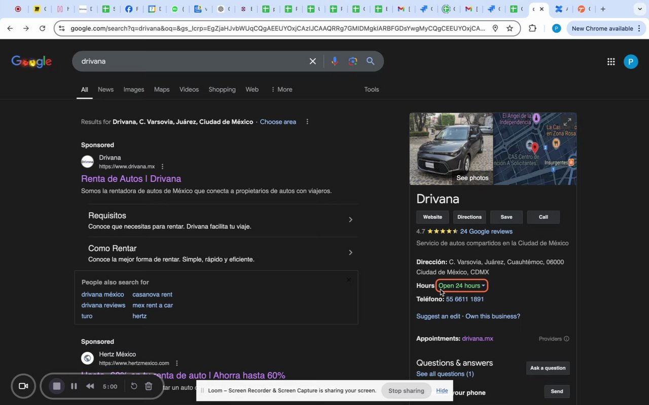649x405 pixels.
Task: Bookmark this page with star icon
Action: [510, 29]
